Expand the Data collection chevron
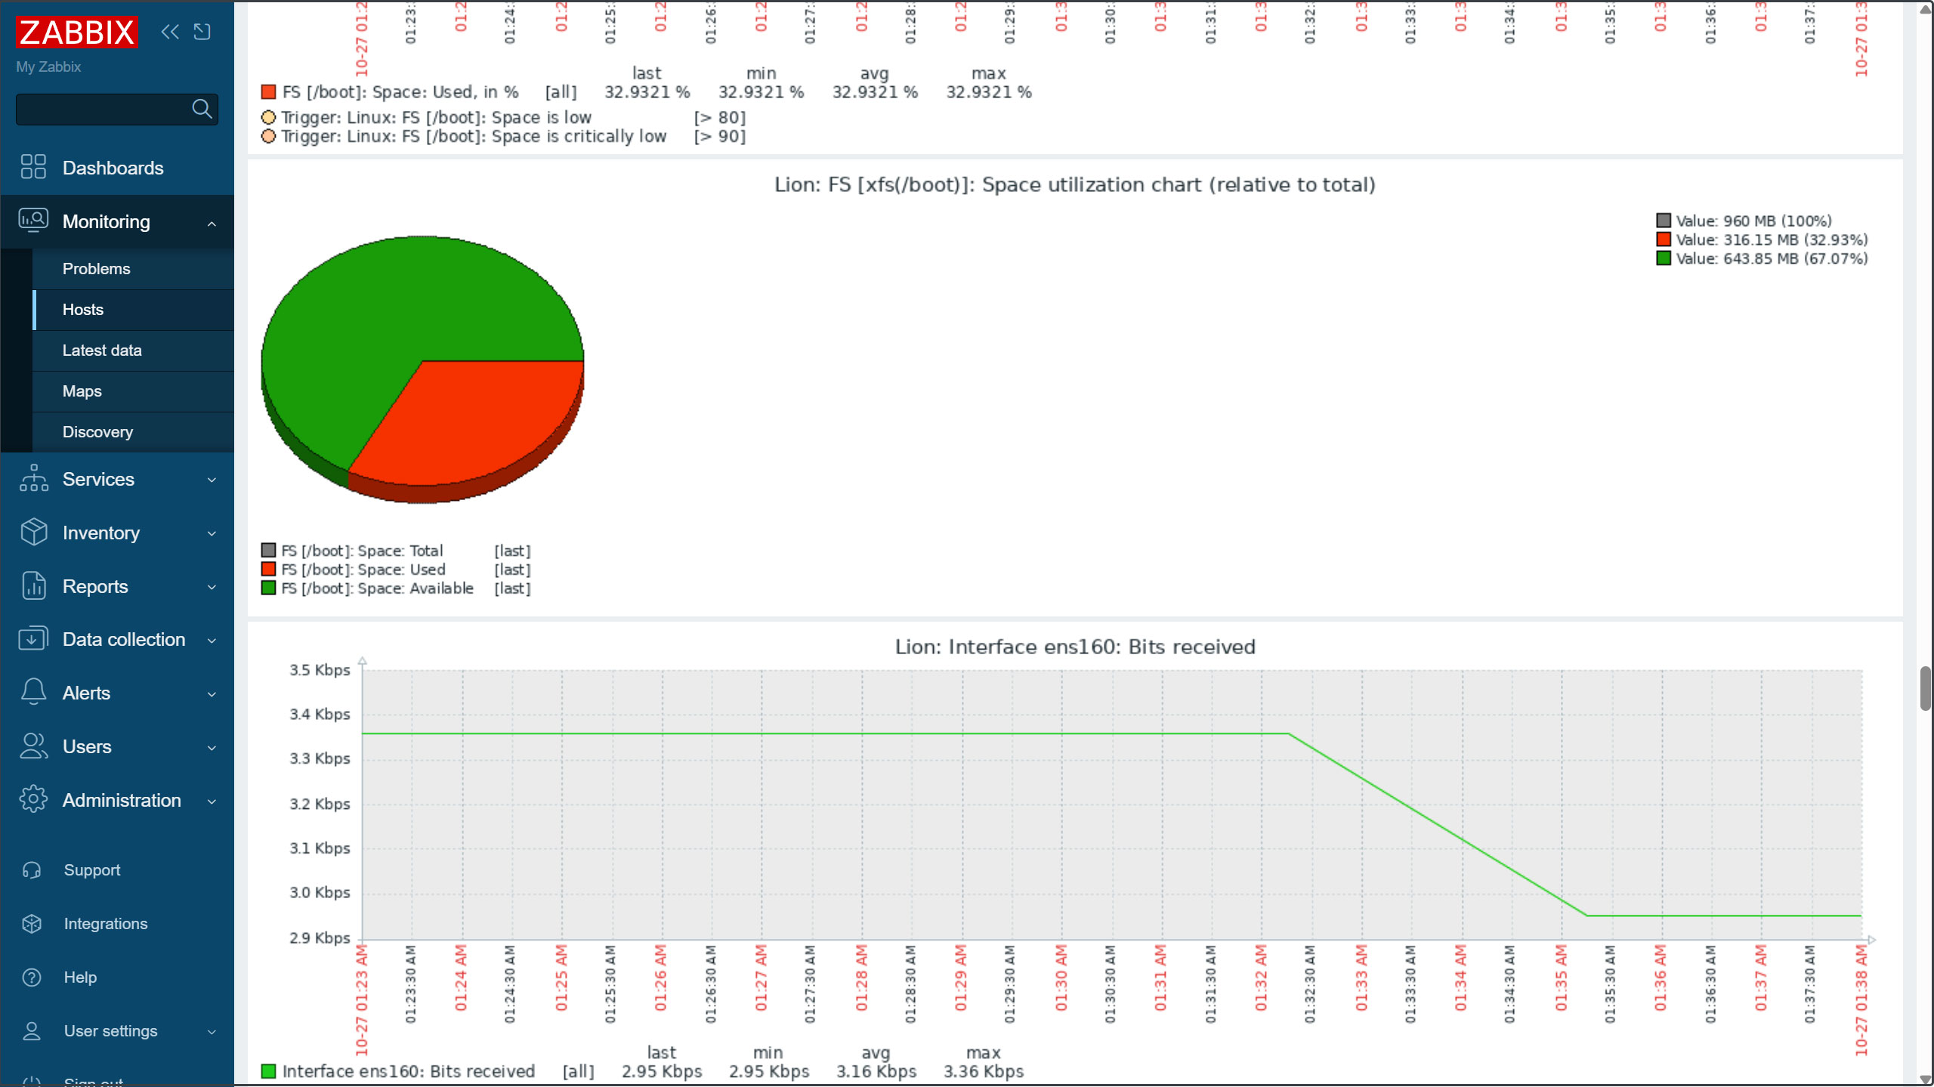This screenshot has width=1934, height=1087. coord(212,641)
